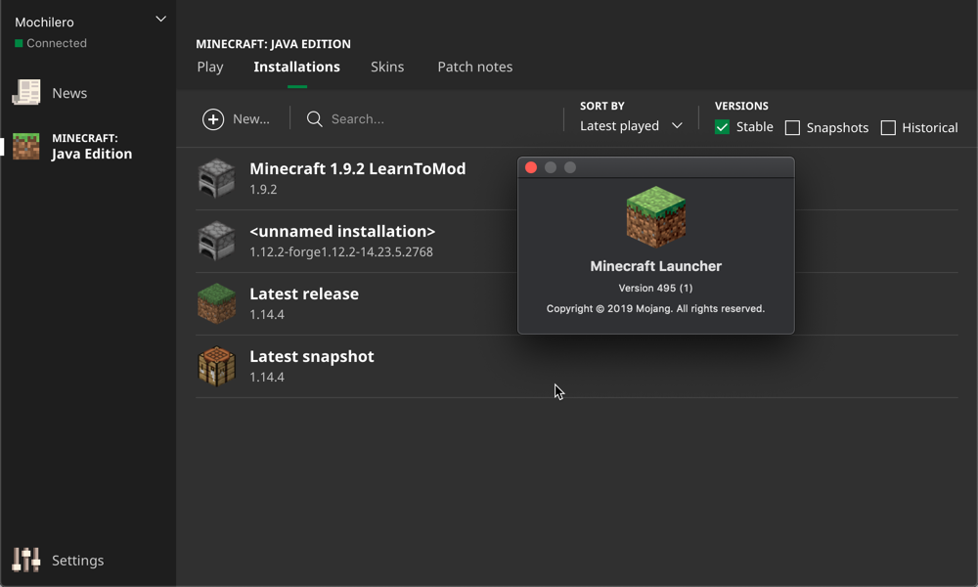Select the Installations tab

click(x=296, y=67)
